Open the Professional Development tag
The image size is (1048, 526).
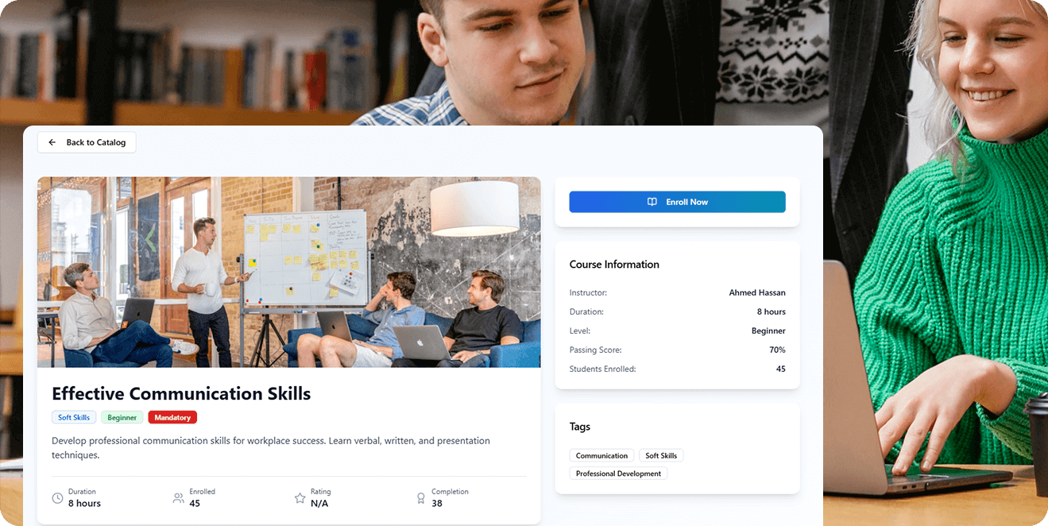[x=618, y=474]
